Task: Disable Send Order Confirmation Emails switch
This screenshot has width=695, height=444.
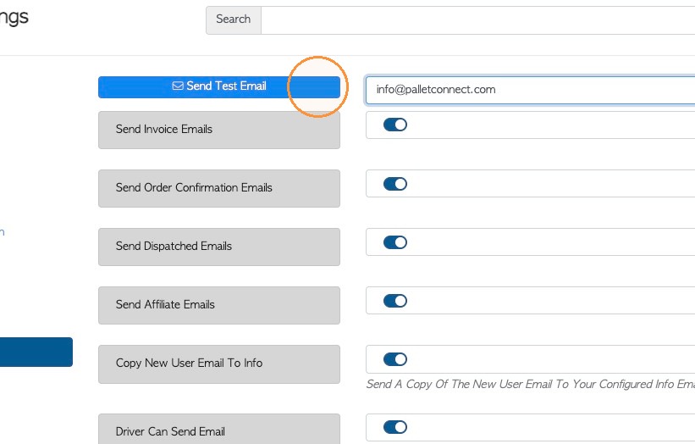Action: pyautogui.click(x=395, y=184)
